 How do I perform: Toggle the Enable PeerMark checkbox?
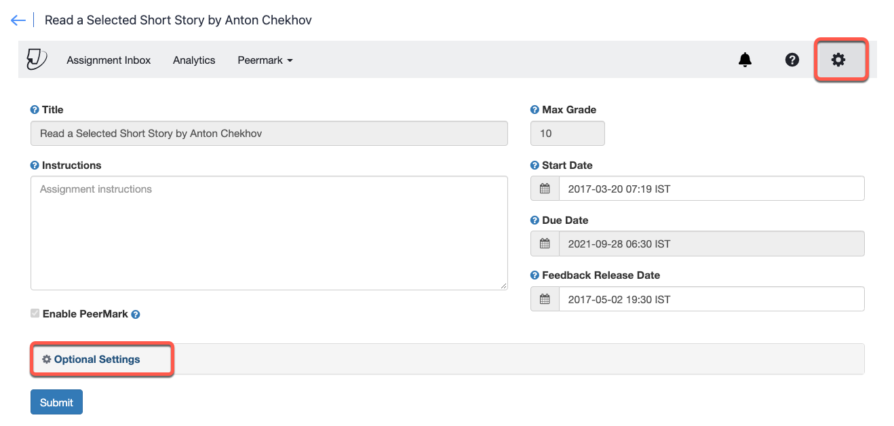(x=35, y=314)
